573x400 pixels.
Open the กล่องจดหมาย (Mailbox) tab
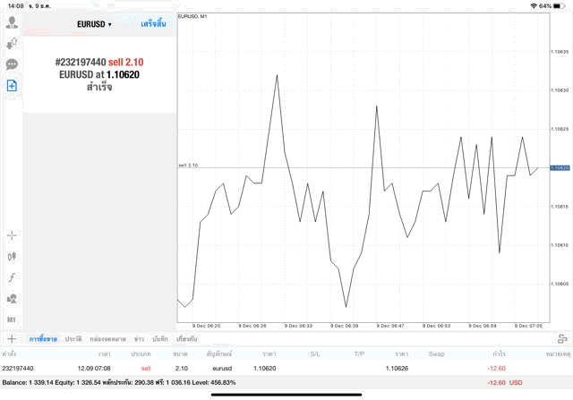(x=107, y=339)
